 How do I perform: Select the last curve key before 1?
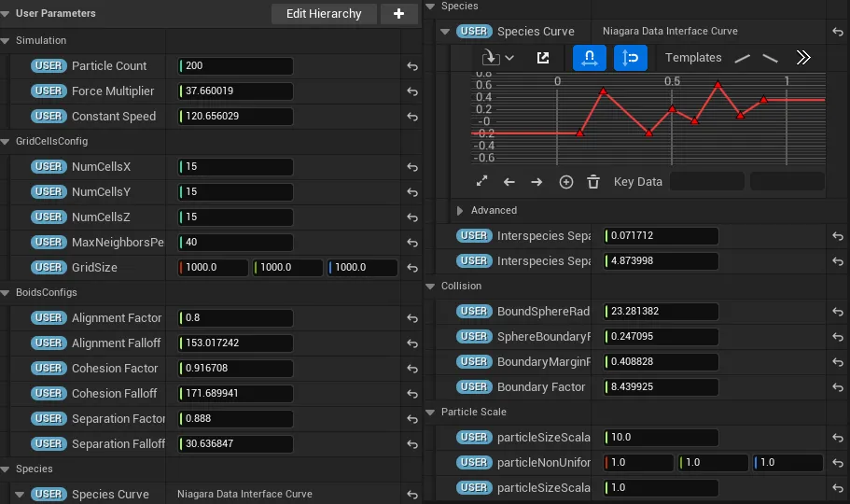coord(763,99)
